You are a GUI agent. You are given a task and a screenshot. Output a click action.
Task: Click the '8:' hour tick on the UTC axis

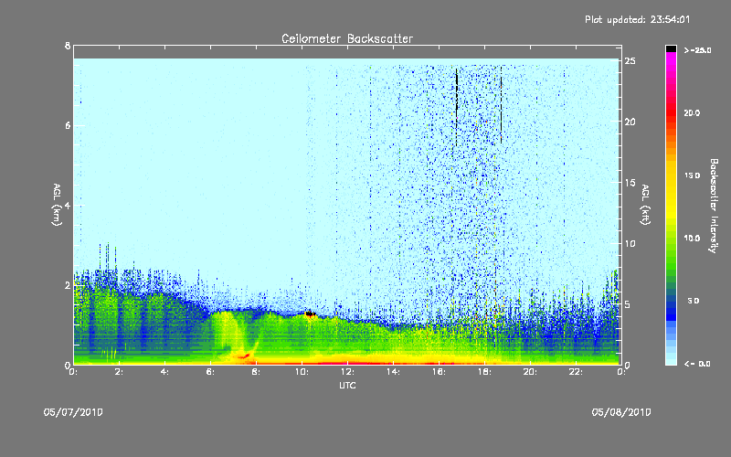click(x=257, y=372)
